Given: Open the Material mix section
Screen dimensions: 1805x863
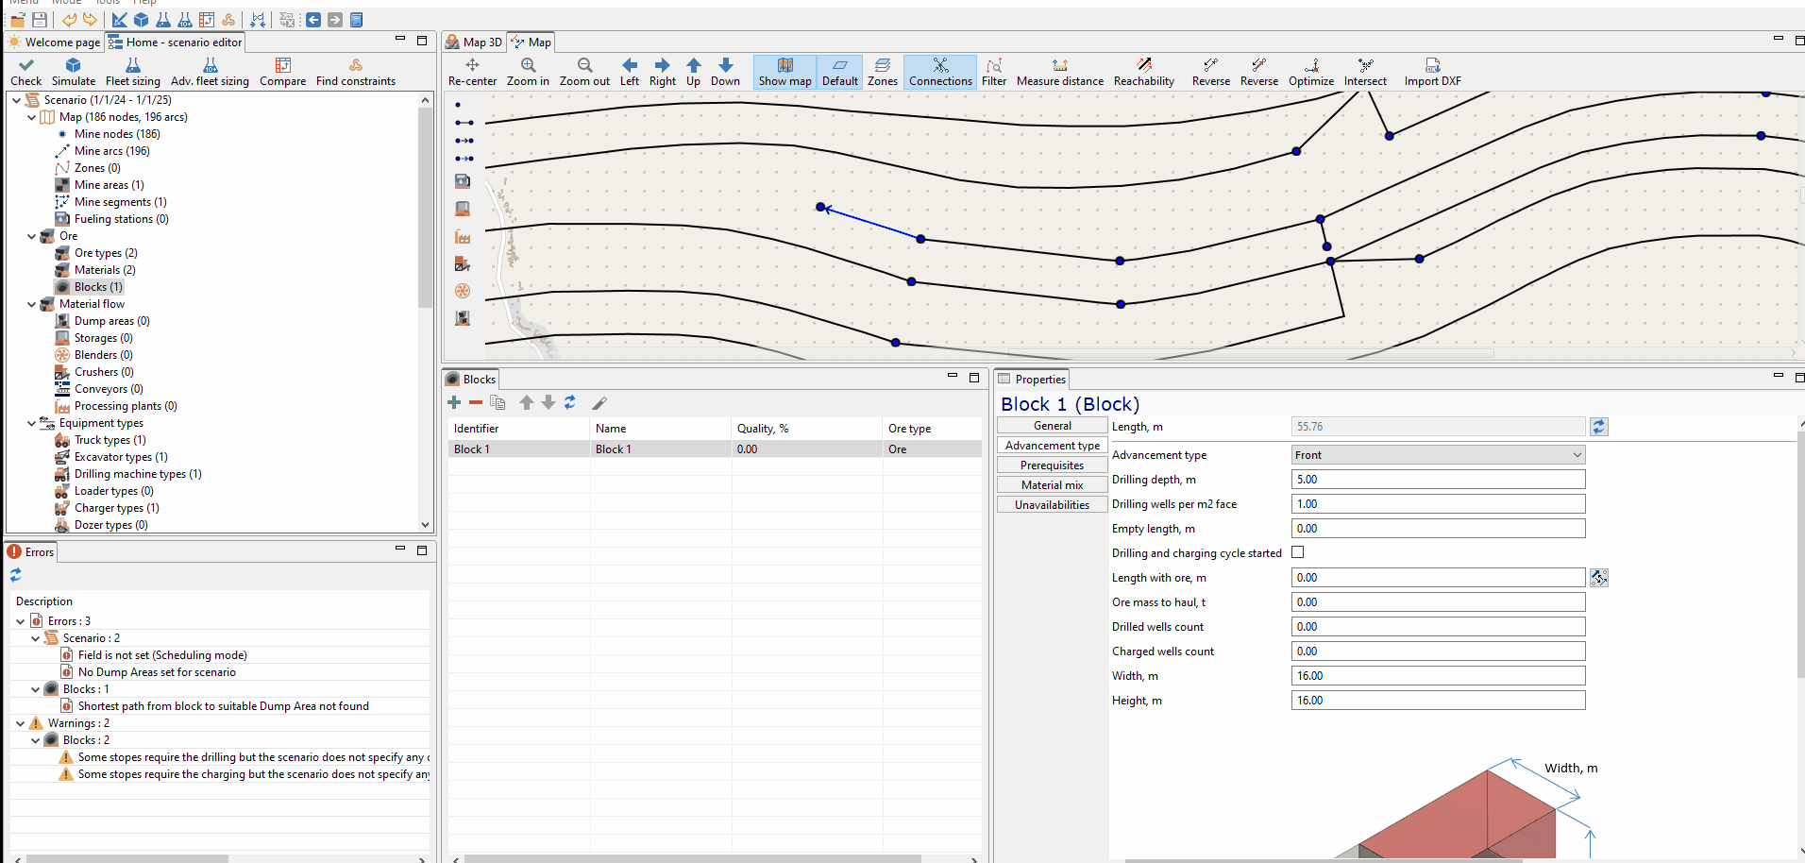Looking at the screenshot, I should coord(1052,485).
